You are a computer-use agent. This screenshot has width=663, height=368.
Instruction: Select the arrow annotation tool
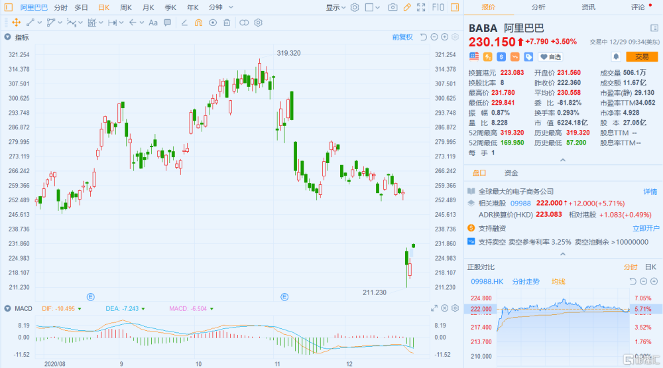coord(133,23)
